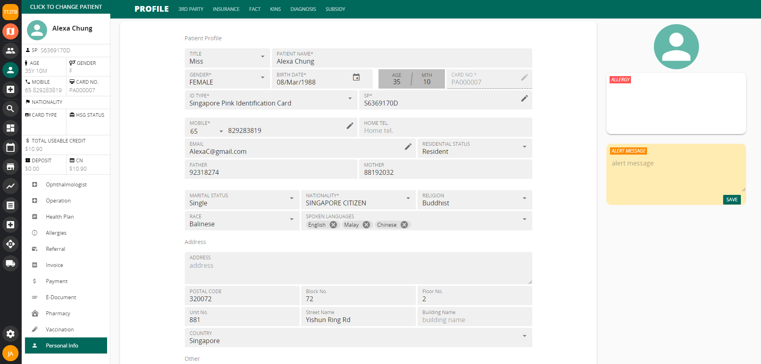The width and height of the screenshot is (761, 364).
Task: Open the birth date calendar picker
Action: (356, 77)
